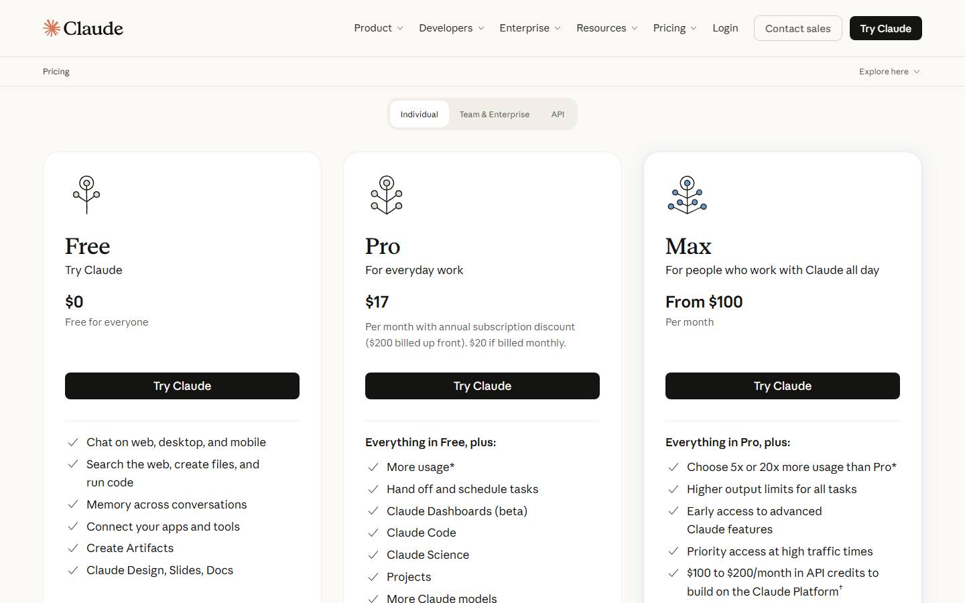
Task: Switch to the API tab
Action: (x=558, y=115)
